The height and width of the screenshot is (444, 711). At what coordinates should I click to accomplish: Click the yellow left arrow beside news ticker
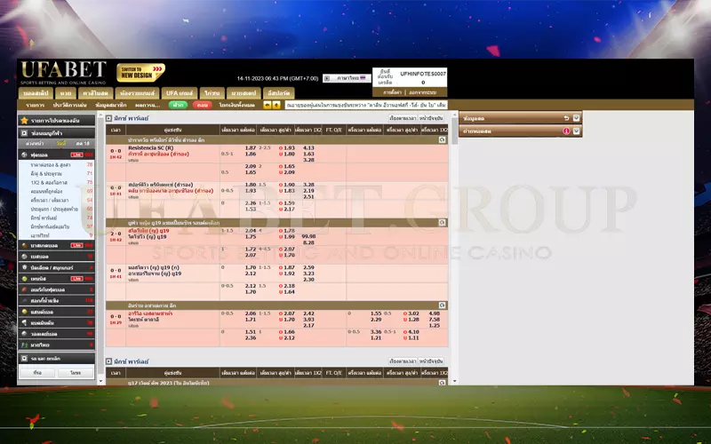click(268, 105)
